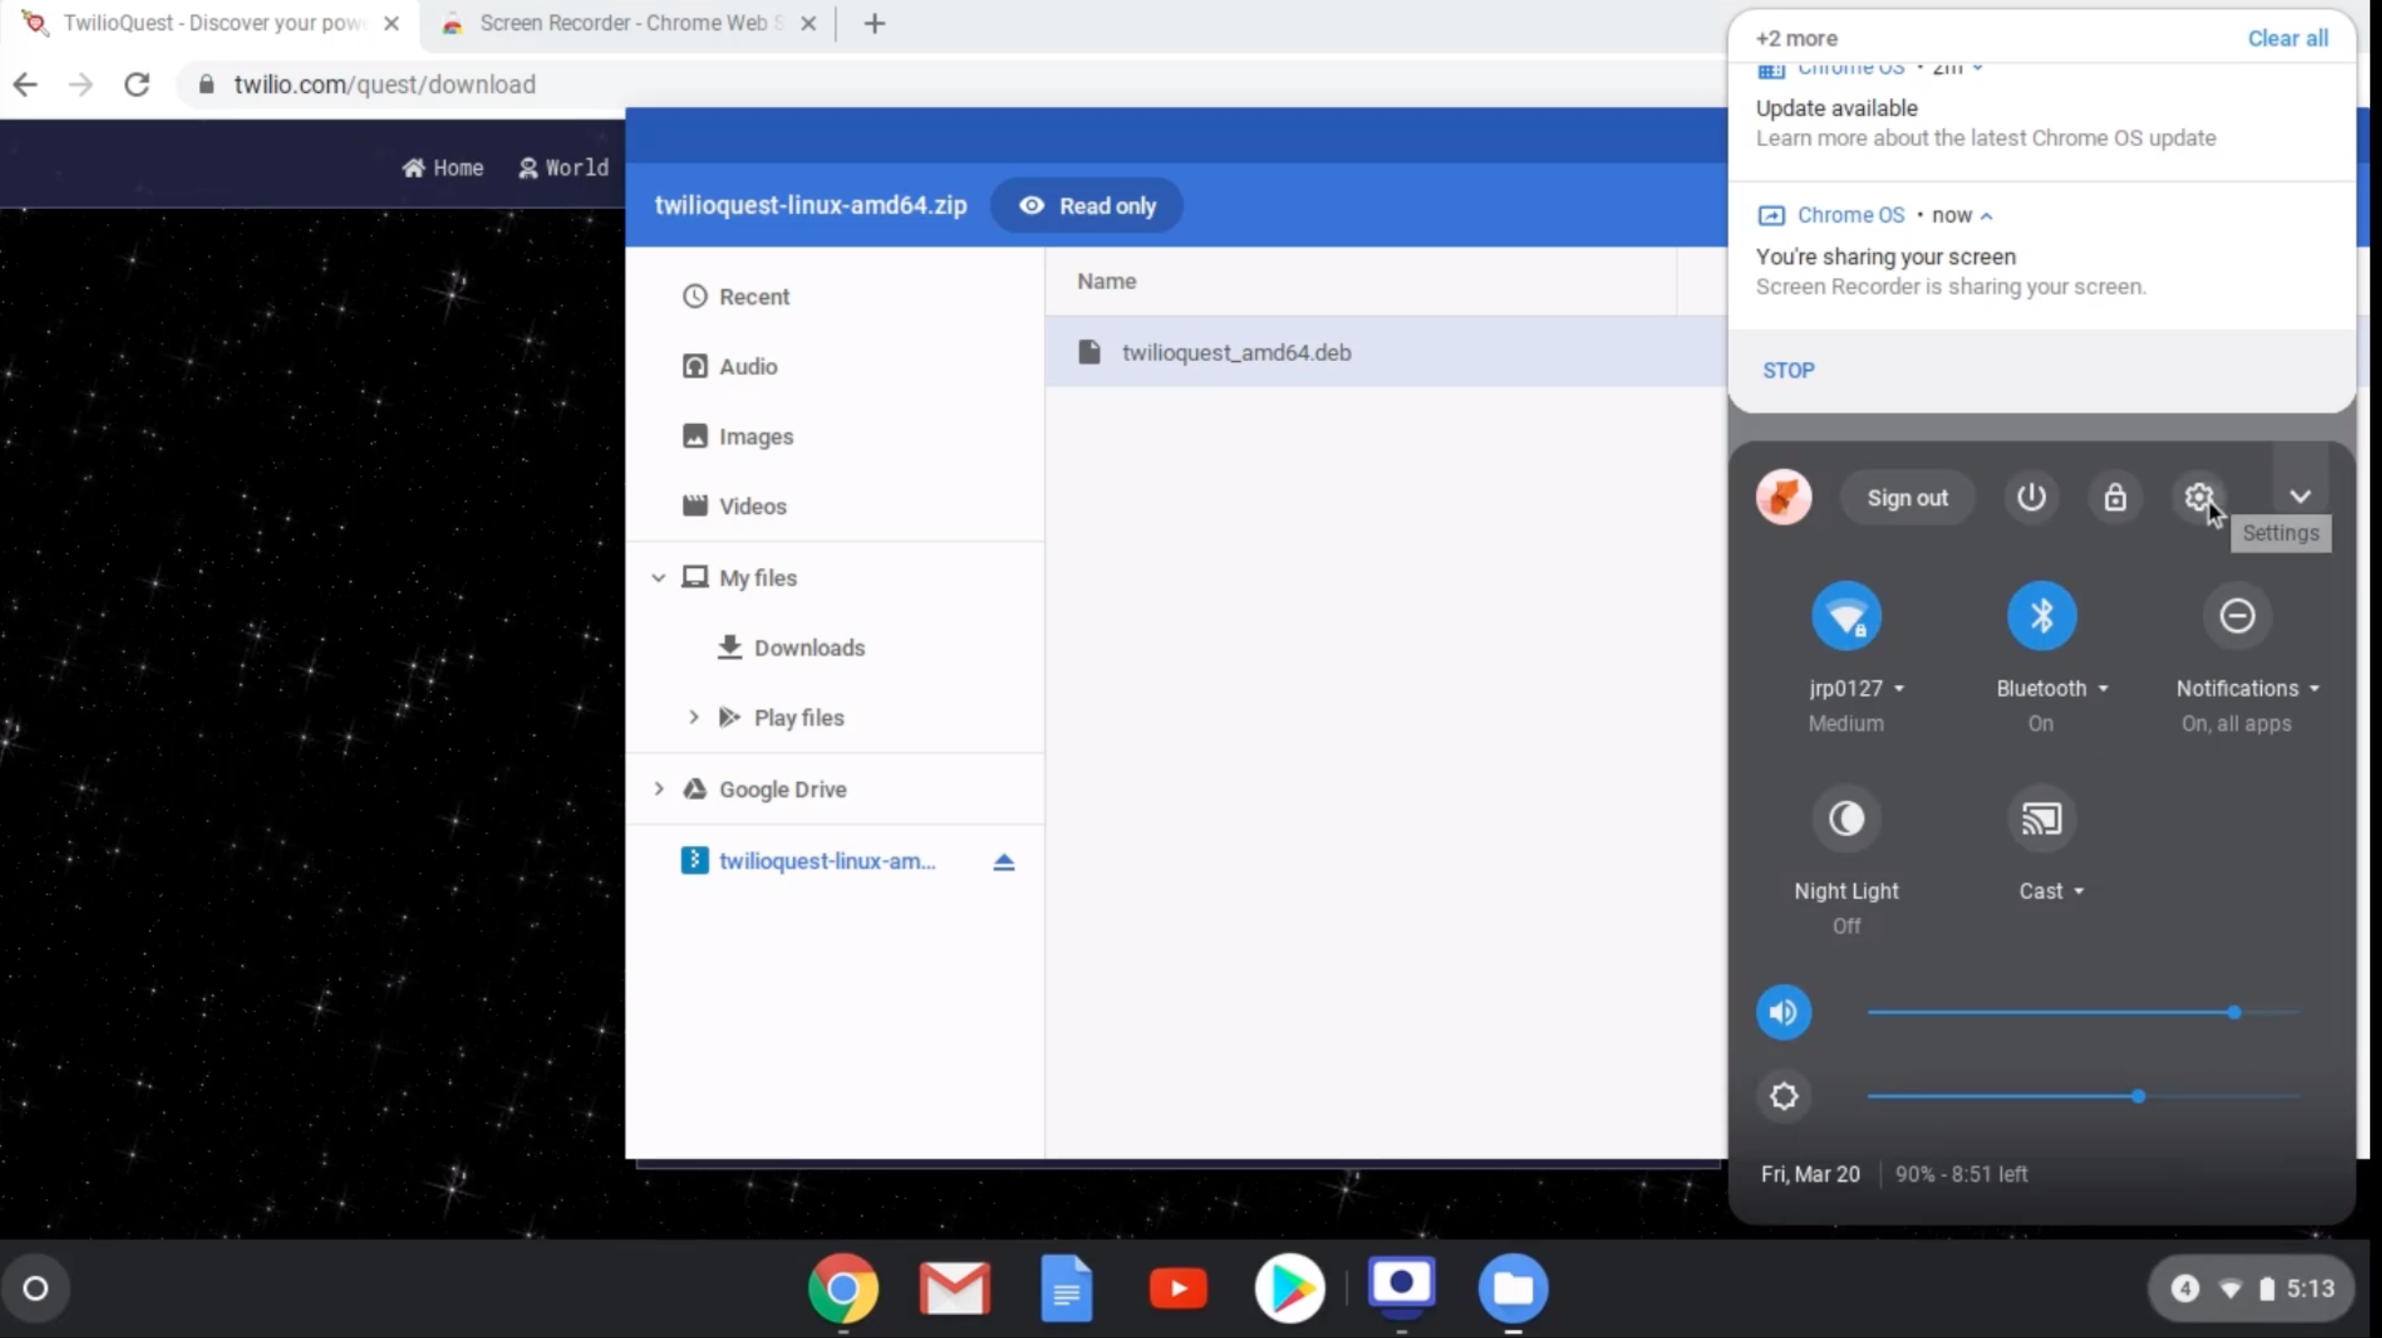Stop screen sharing with STOP

click(x=1789, y=371)
